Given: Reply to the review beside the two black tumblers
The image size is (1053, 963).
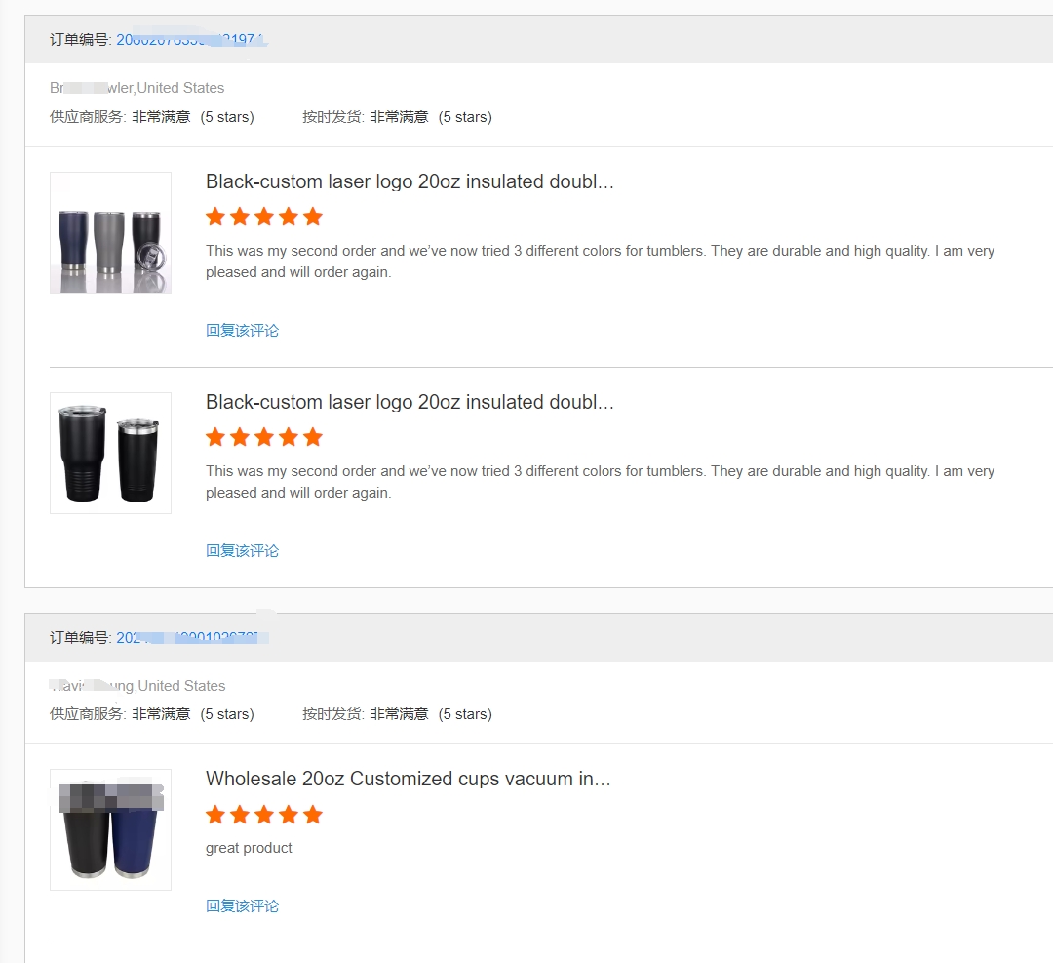Looking at the screenshot, I should coord(242,551).
